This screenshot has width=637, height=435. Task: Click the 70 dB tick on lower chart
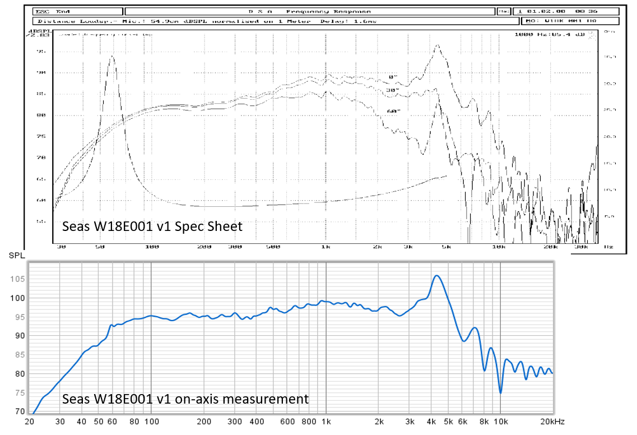pyautogui.click(x=20, y=412)
